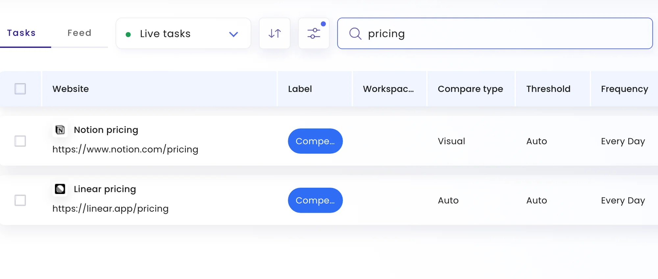Viewport: 658px width, 279px height.
Task: Click the label pill on Notion pricing row
Action: (315, 141)
